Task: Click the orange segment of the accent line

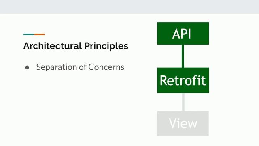Action: tap(40, 34)
